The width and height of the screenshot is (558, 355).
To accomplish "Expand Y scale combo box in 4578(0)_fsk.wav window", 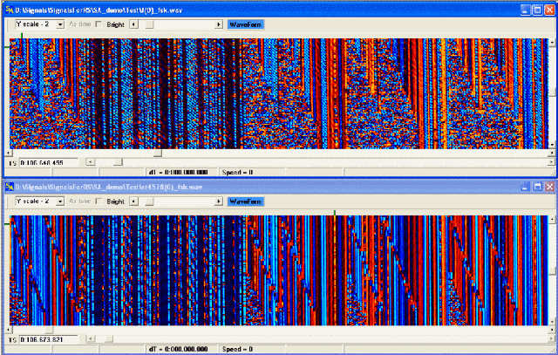I will click(60, 201).
